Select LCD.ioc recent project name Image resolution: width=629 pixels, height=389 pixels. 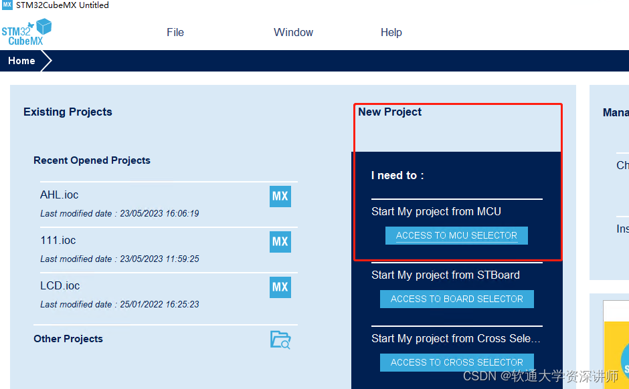click(60, 285)
